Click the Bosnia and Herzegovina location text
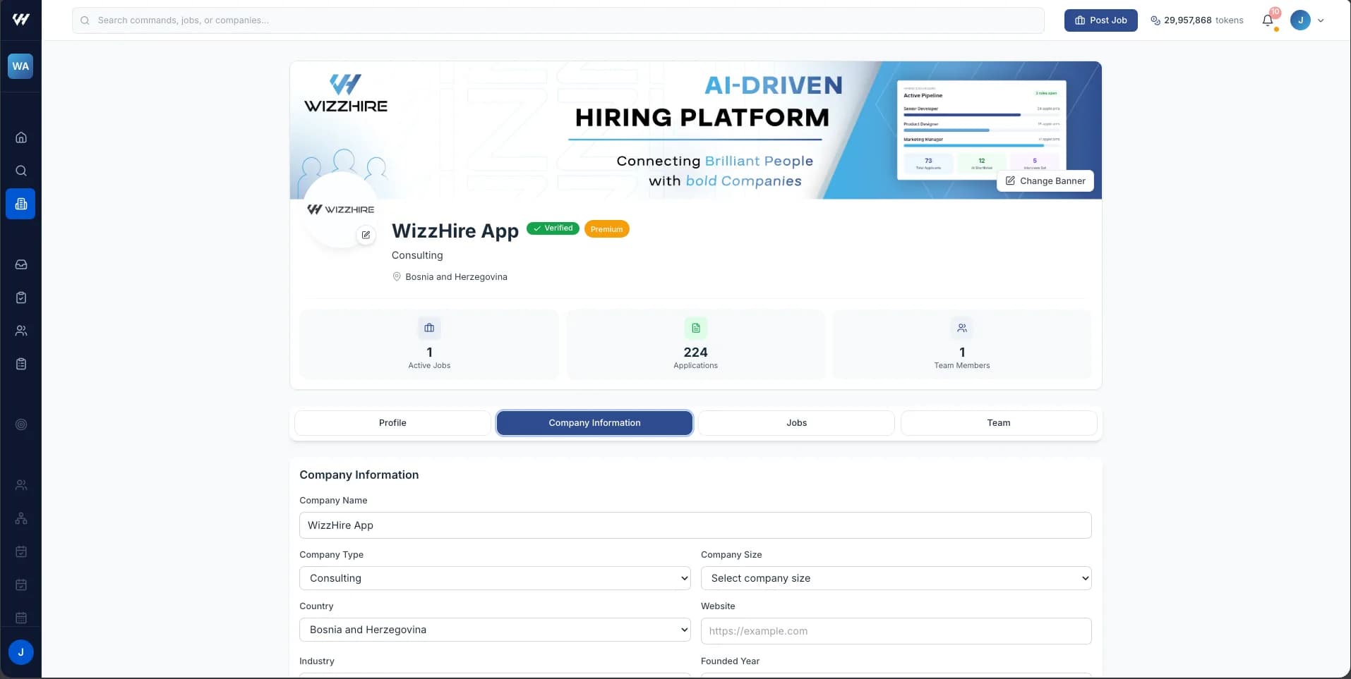The width and height of the screenshot is (1351, 679). [x=456, y=277]
